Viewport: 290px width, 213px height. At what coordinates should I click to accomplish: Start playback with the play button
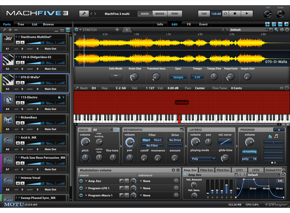pyautogui.click(x=247, y=14)
